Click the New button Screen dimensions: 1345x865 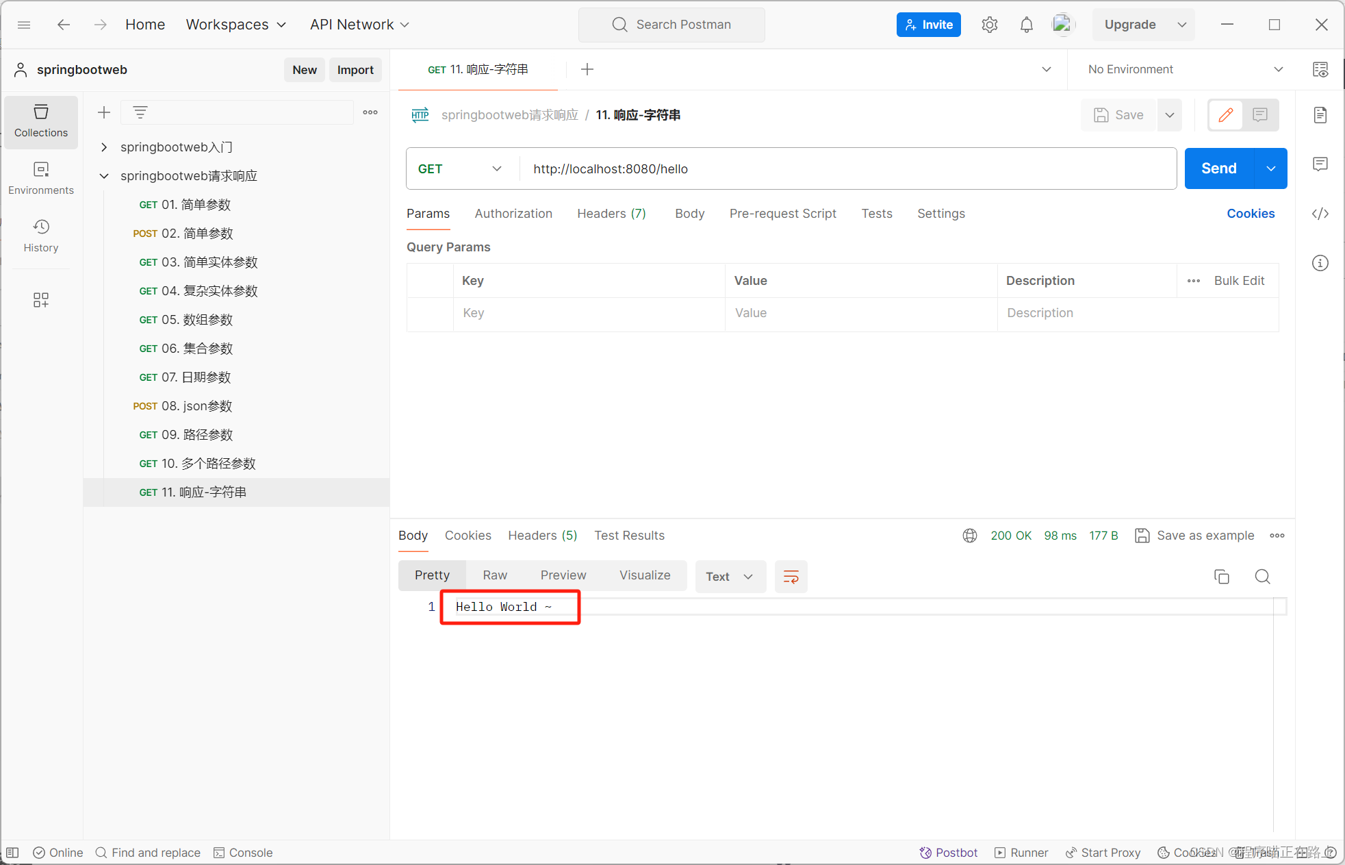305,70
